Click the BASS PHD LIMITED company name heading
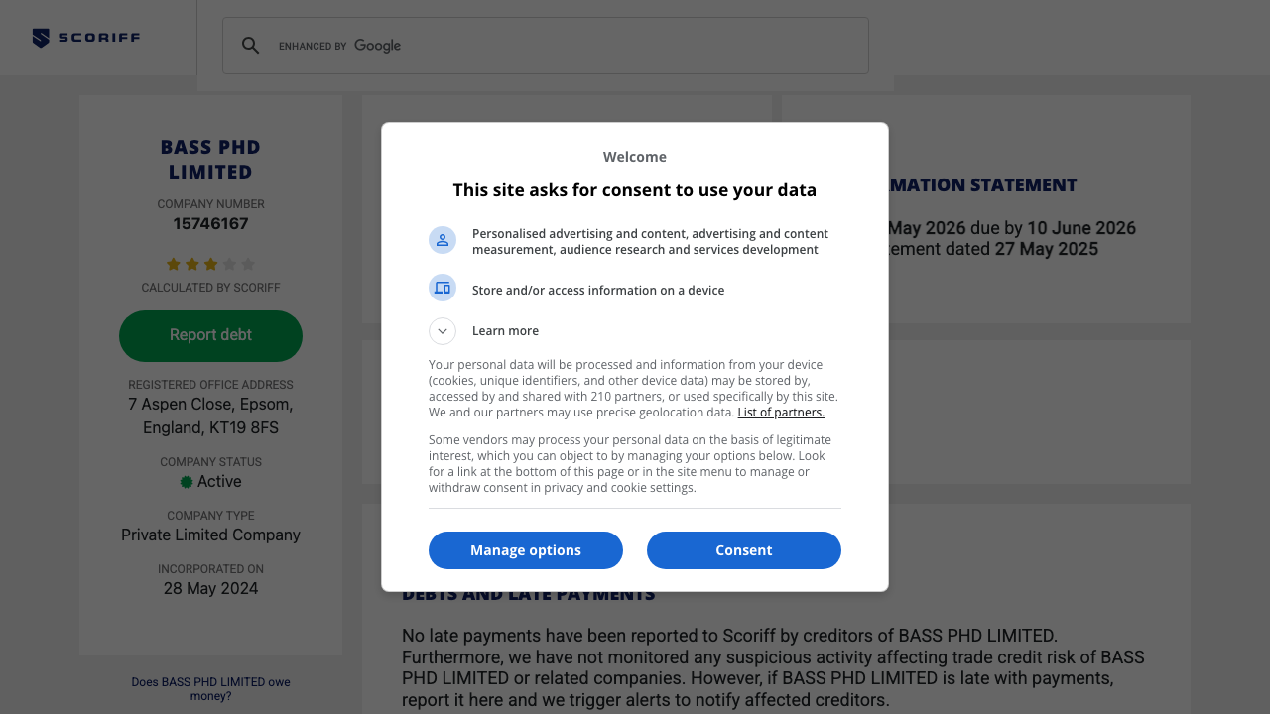Screen dimensions: 1270x714 click(210, 159)
